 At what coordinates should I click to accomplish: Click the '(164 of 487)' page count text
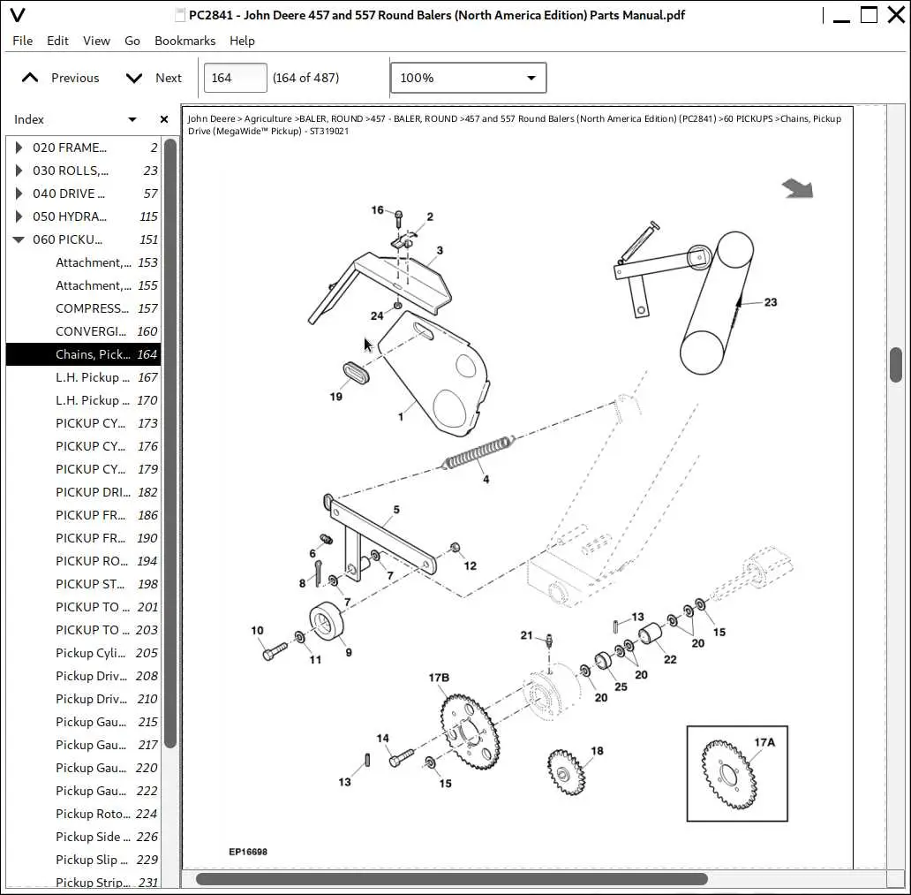306,78
